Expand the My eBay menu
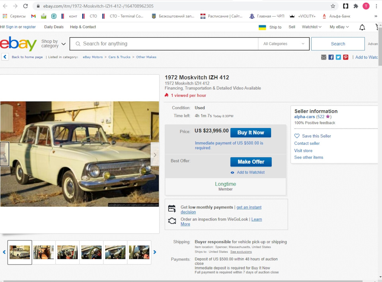Image resolution: width=382 pixels, height=282 pixels. point(339,27)
